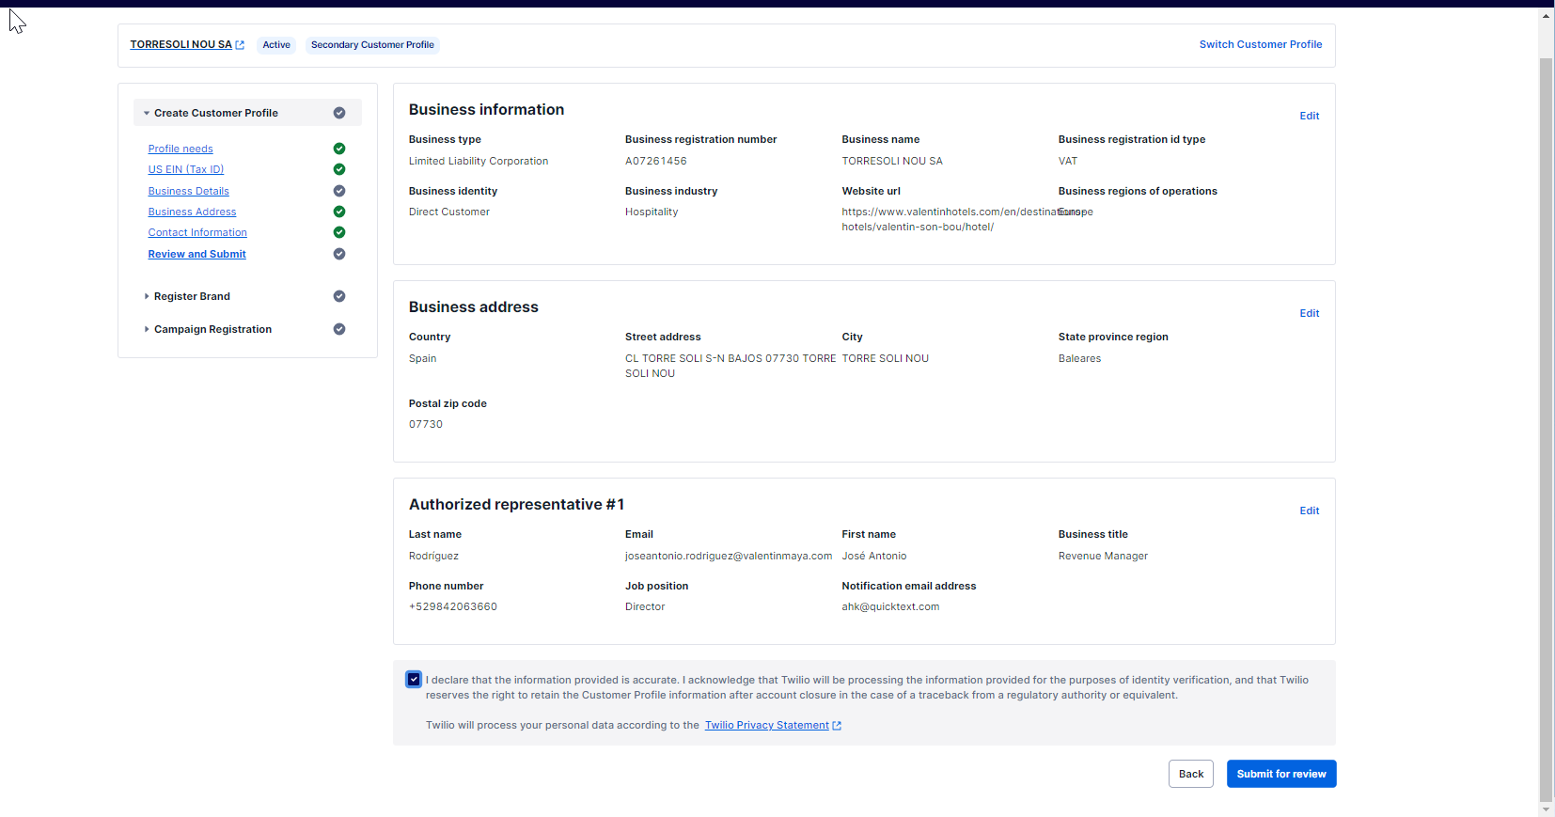Uncheck the accuracy declaration checkbox
This screenshot has width=1555, height=817.
point(414,680)
